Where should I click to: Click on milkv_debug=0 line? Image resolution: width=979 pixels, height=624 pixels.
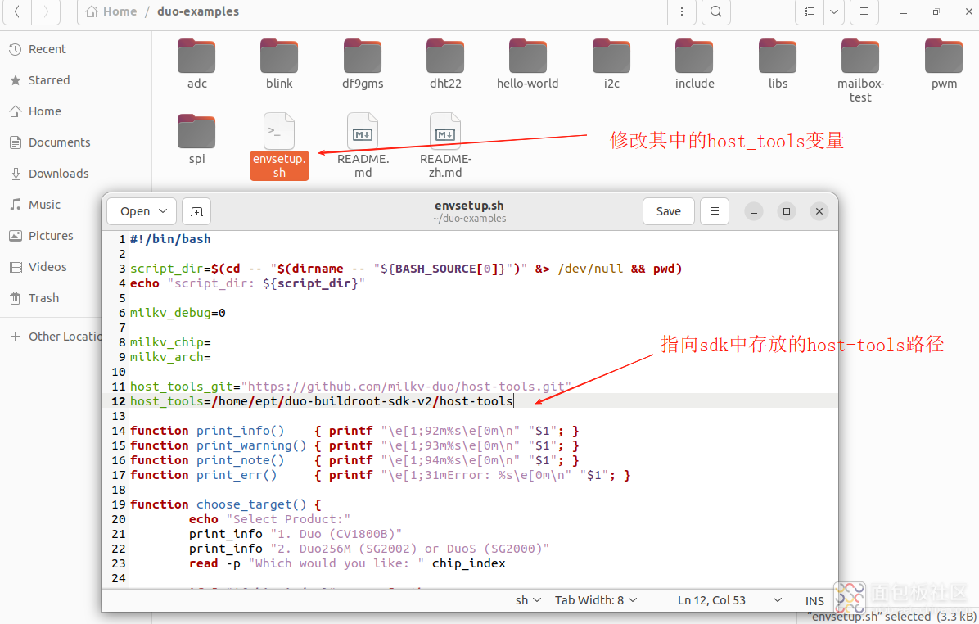[x=178, y=312]
